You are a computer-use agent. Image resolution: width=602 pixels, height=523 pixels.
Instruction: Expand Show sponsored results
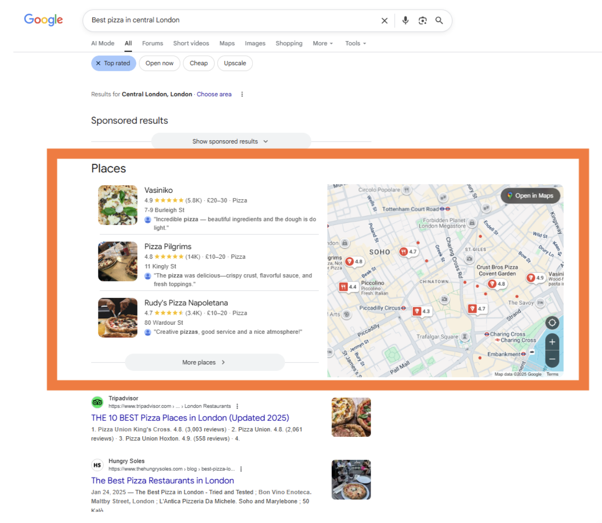click(x=230, y=142)
